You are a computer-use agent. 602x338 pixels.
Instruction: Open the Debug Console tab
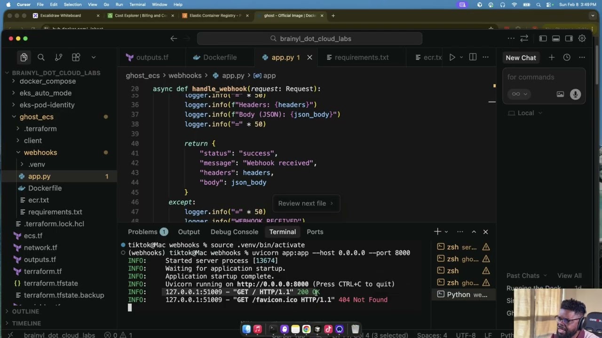[x=234, y=232]
